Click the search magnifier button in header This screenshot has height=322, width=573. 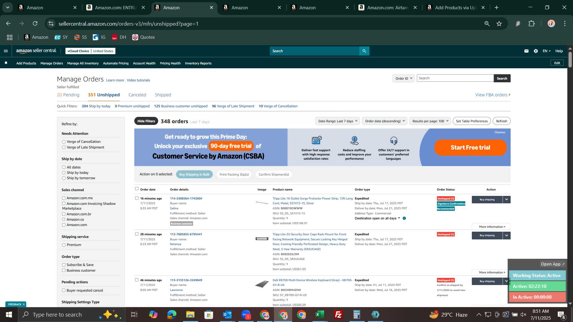click(x=364, y=51)
